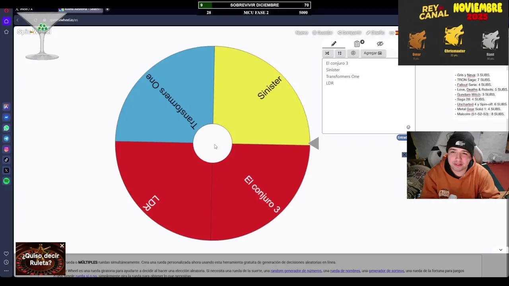Screen dimensions: 509x286
Task: Open Messenger in the Opera sidebar
Action: point(6,117)
